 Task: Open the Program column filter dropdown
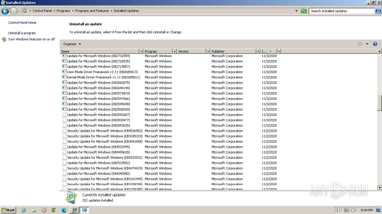175,51
